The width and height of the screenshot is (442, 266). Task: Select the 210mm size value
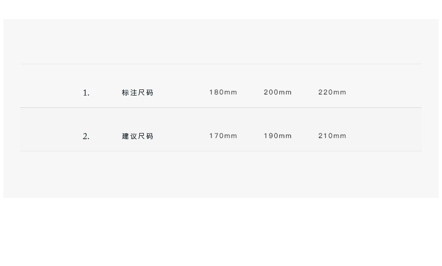[x=332, y=136]
